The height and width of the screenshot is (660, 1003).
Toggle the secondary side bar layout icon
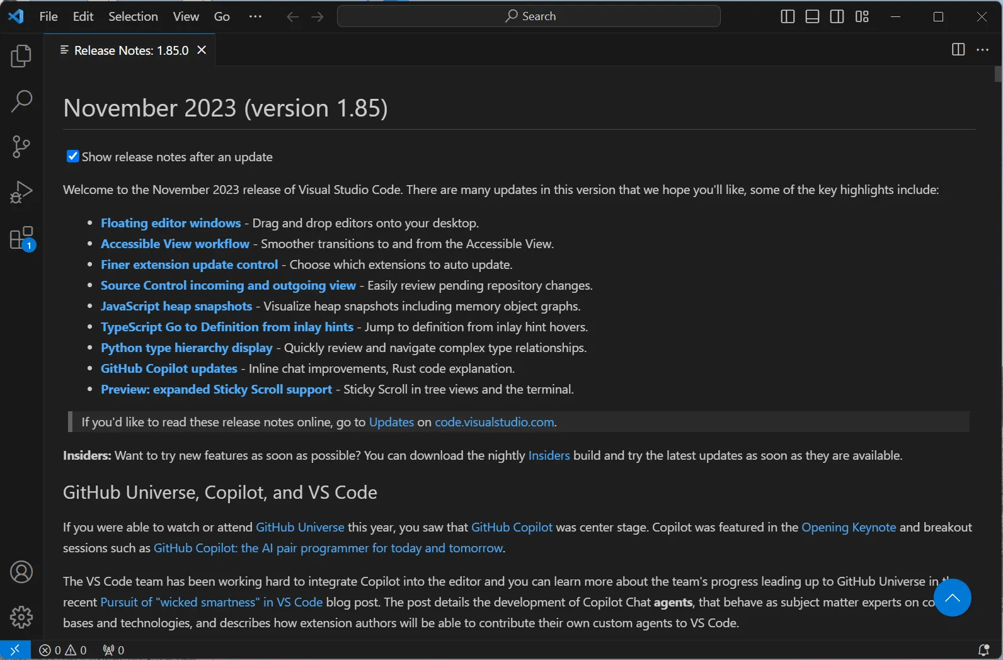coord(837,17)
